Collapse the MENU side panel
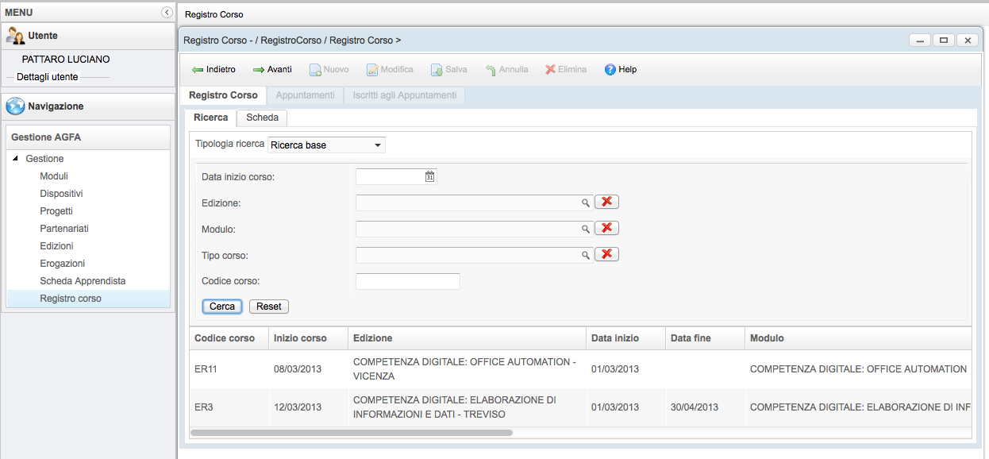Viewport: 989px width, 459px height. [167, 13]
